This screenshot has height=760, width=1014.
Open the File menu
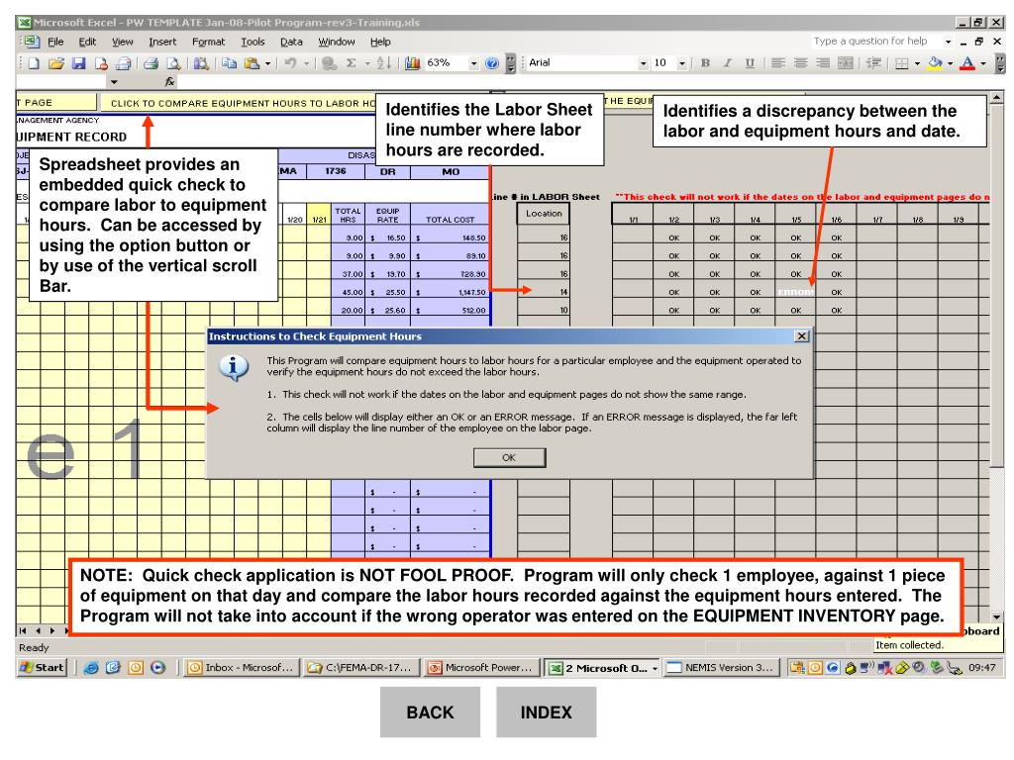click(55, 42)
